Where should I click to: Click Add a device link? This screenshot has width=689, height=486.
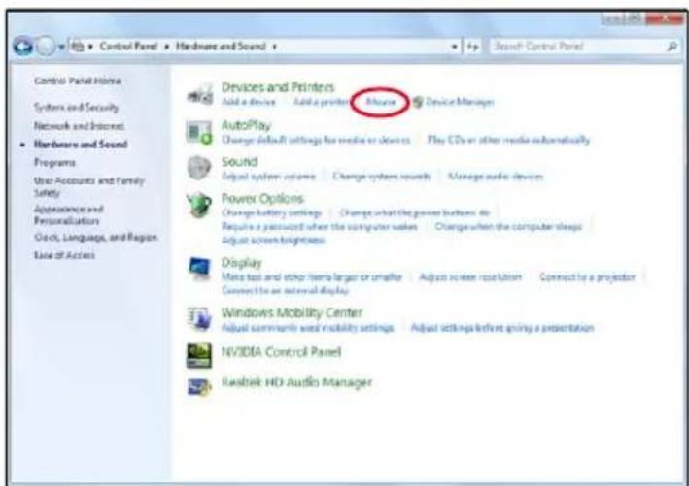pyautogui.click(x=248, y=102)
